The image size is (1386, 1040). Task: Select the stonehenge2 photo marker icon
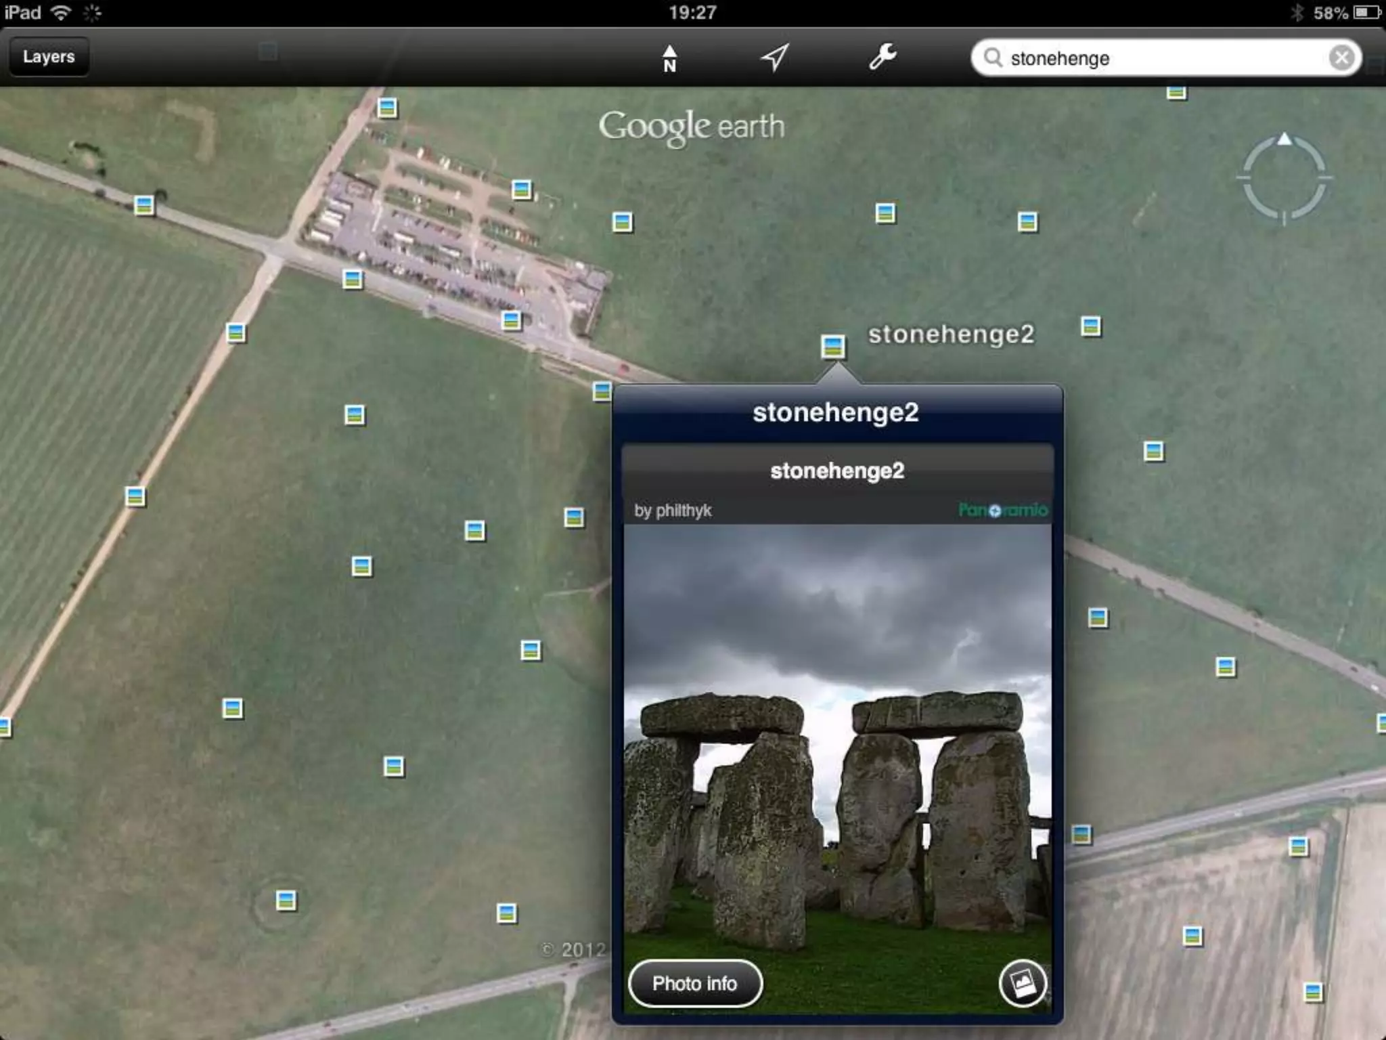(x=833, y=346)
